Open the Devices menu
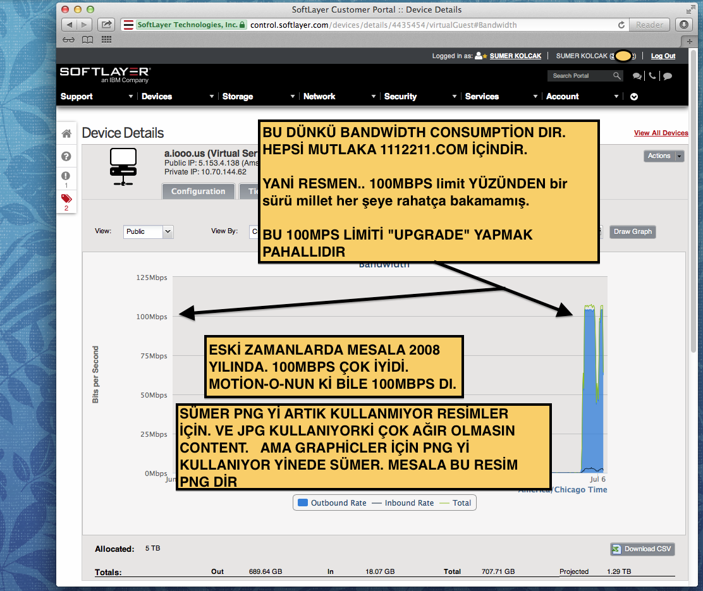 click(157, 97)
